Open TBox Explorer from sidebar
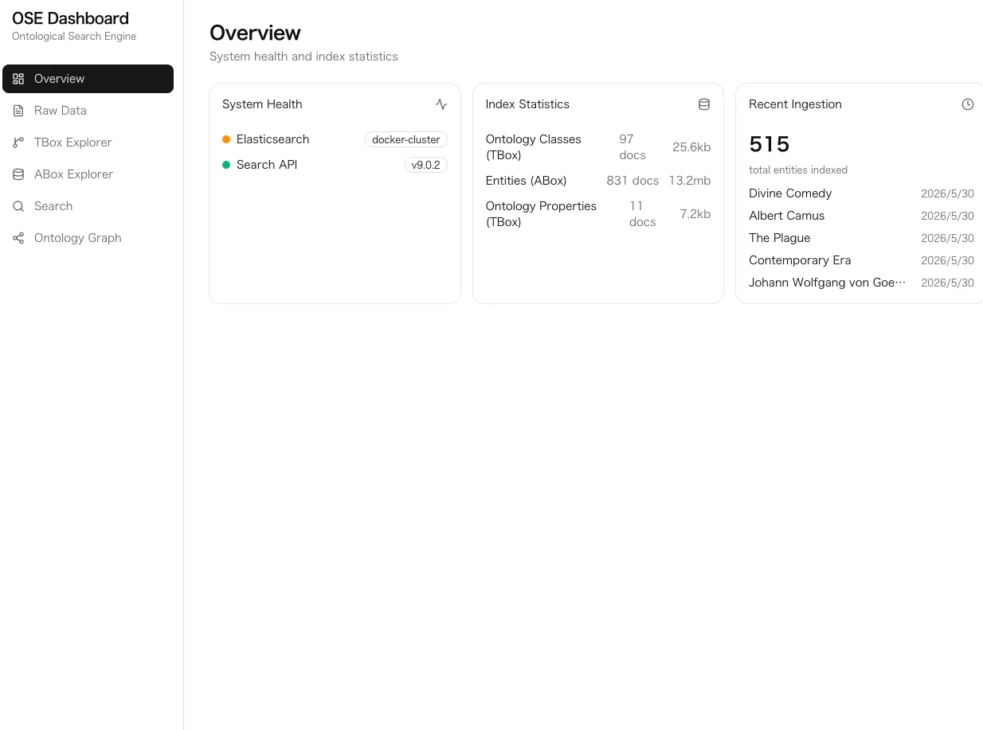Screen dimensions: 983x730 [x=88, y=142]
